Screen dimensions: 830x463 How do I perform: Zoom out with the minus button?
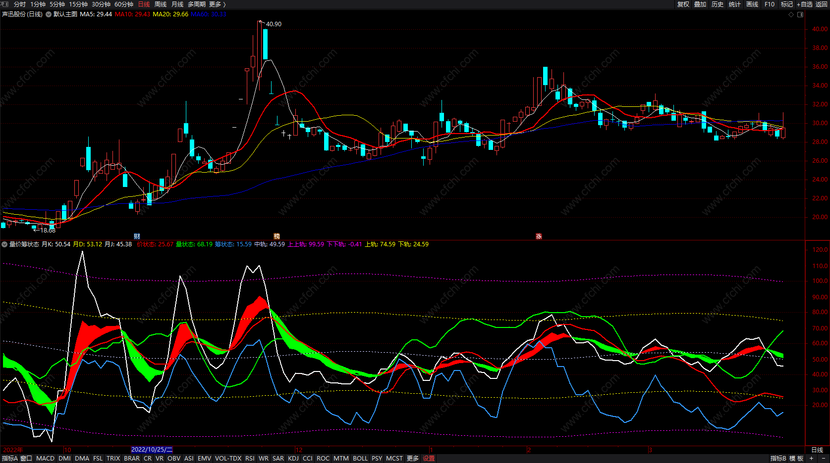click(824, 459)
